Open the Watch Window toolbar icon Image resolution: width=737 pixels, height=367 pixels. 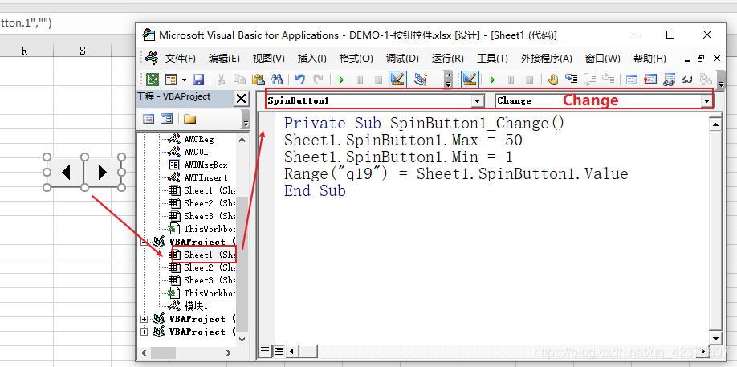pos(669,80)
